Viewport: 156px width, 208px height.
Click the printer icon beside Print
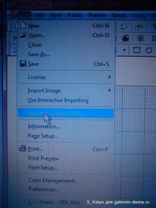pyautogui.click(x=23, y=149)
